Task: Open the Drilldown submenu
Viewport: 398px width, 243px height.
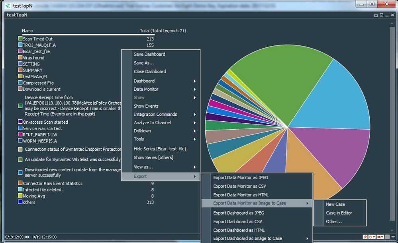Action: (x=161, y=131)
